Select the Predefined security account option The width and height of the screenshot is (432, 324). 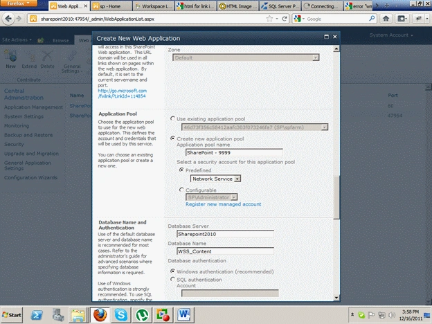(181, 170)
